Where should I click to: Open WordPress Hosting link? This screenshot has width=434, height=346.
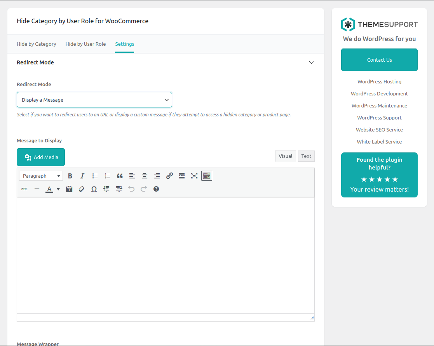[x=379, y=81]
